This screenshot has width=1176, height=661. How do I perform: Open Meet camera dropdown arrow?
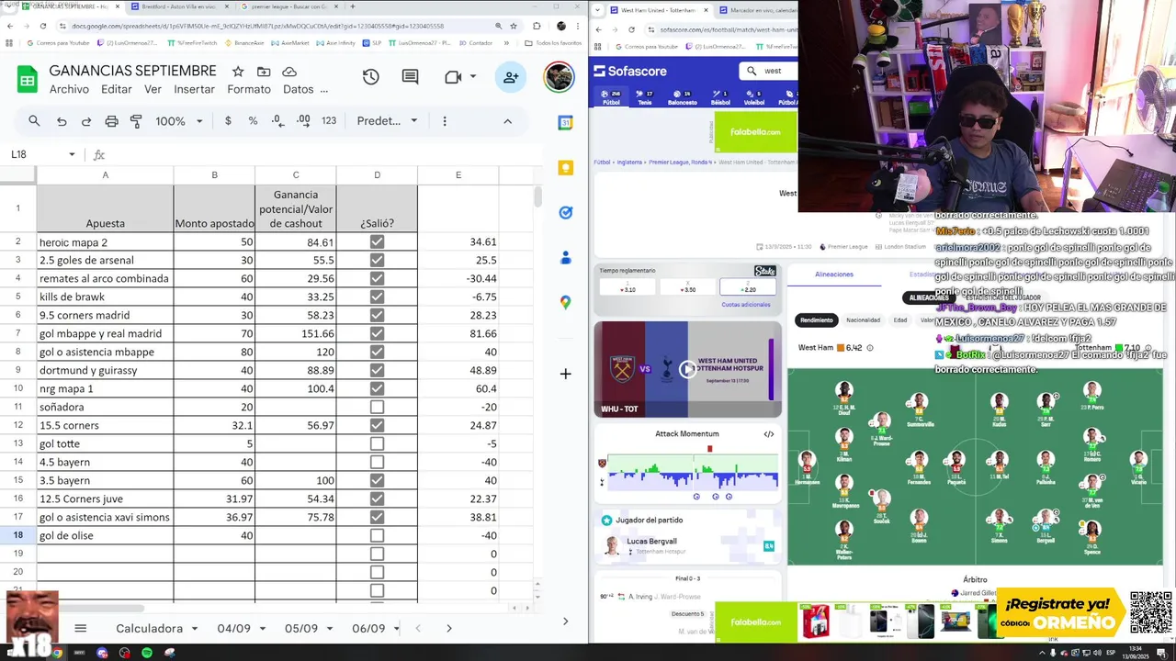point(473,77)
